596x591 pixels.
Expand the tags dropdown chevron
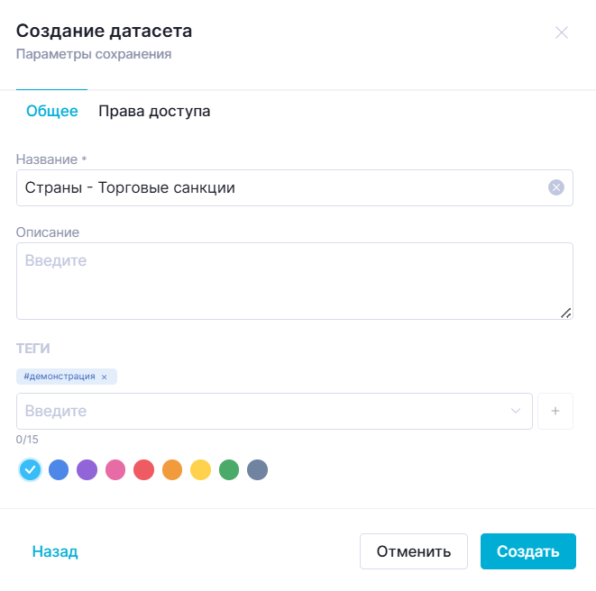[516, 411]
